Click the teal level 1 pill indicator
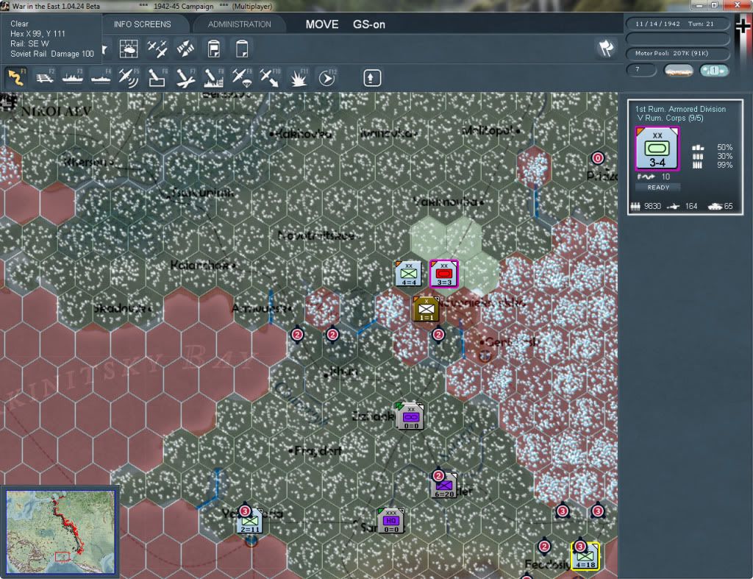 click(x=714, y=71)
